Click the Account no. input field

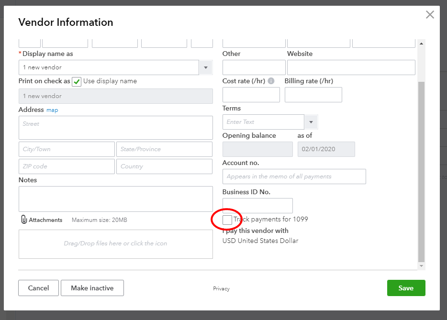294,177
